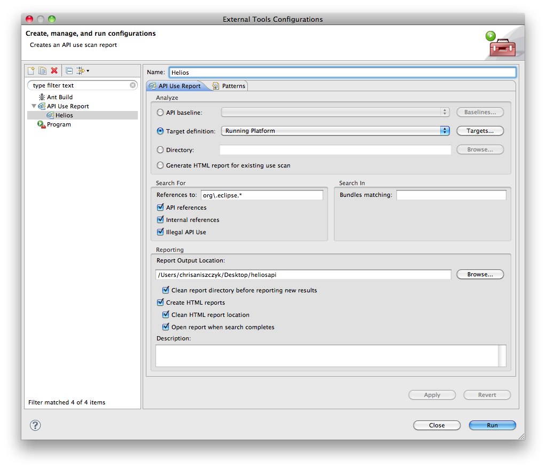Click the References to input field
Screen dimensions: 546x469
[262, 195]
